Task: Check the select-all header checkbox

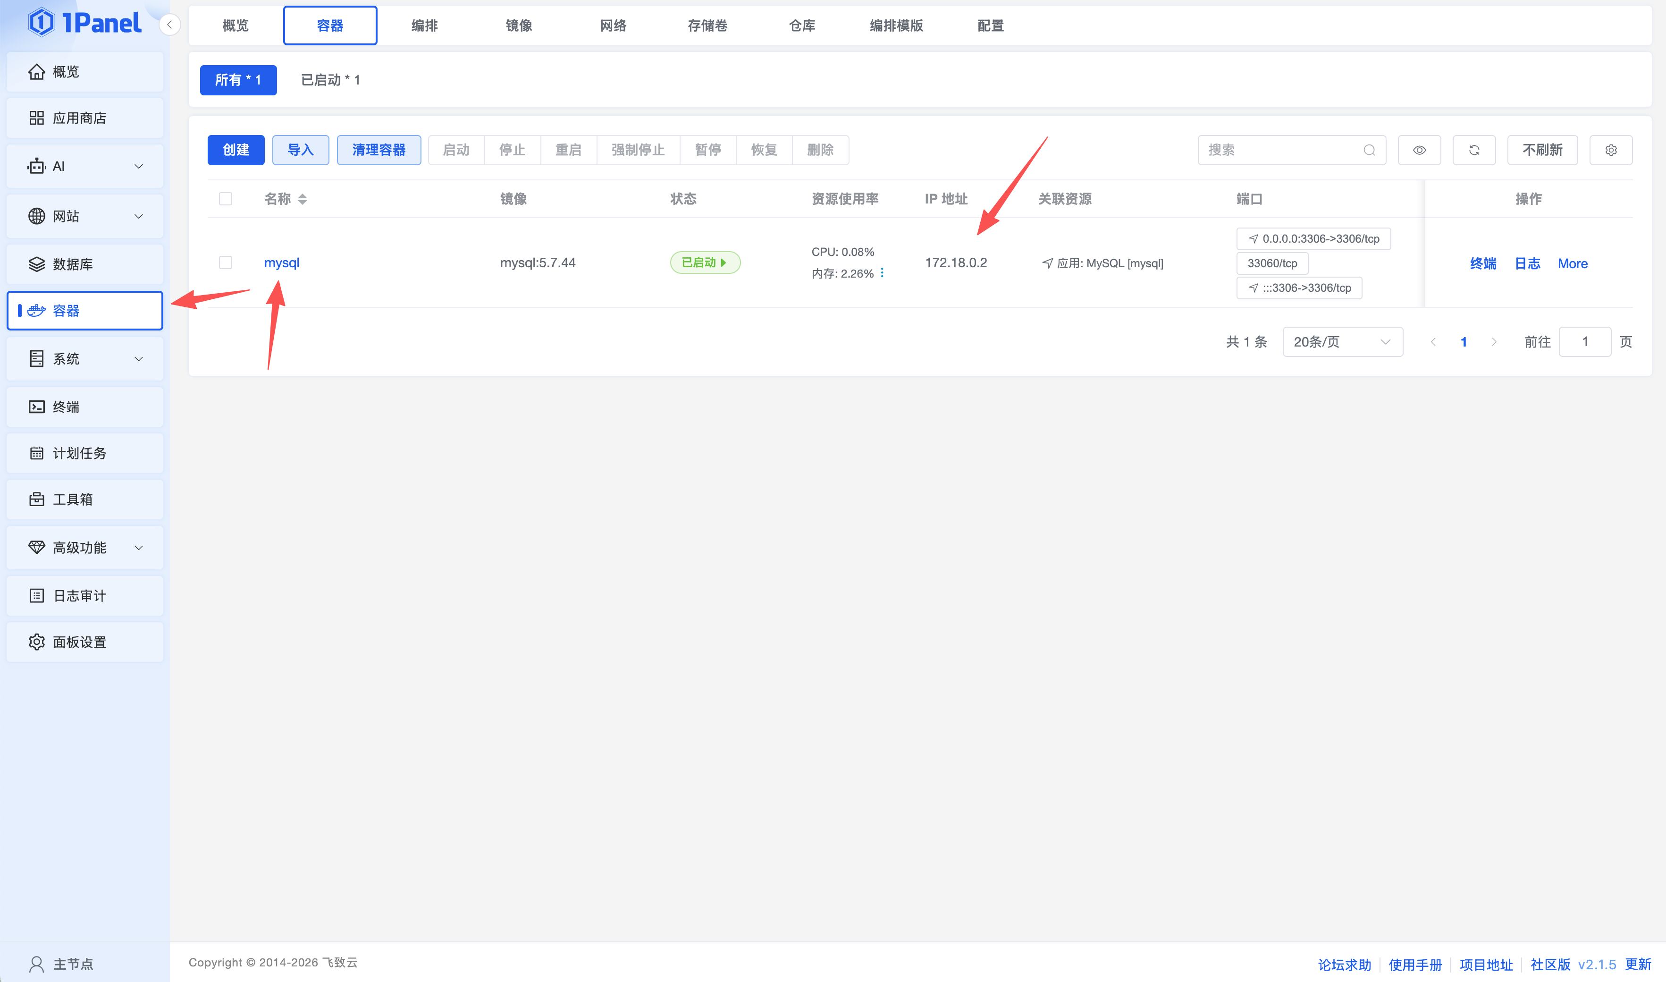Action: pyautogui.click(x=226, y=199)
